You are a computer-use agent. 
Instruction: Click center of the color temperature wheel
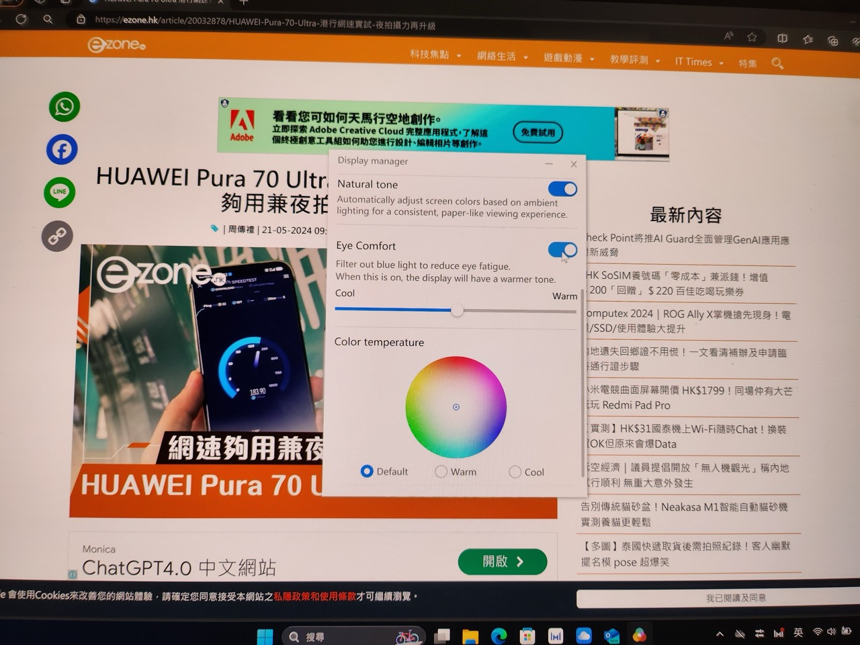(456, 407)
